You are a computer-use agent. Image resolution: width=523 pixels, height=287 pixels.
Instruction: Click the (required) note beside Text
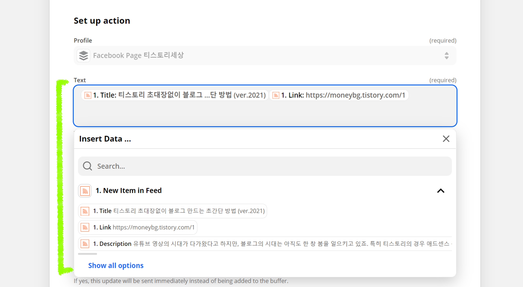click(443, 80)
